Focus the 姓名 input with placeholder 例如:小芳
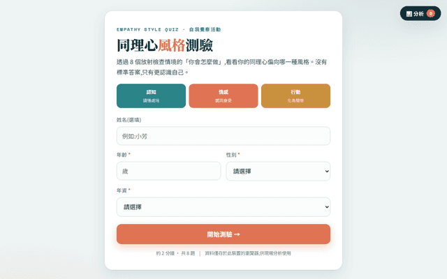This screenshot has width=447, height=279. tap(223, 136)
